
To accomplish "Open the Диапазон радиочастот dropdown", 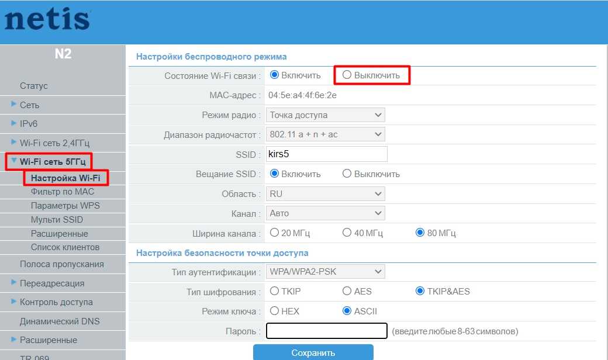I will tap(326, 134).
